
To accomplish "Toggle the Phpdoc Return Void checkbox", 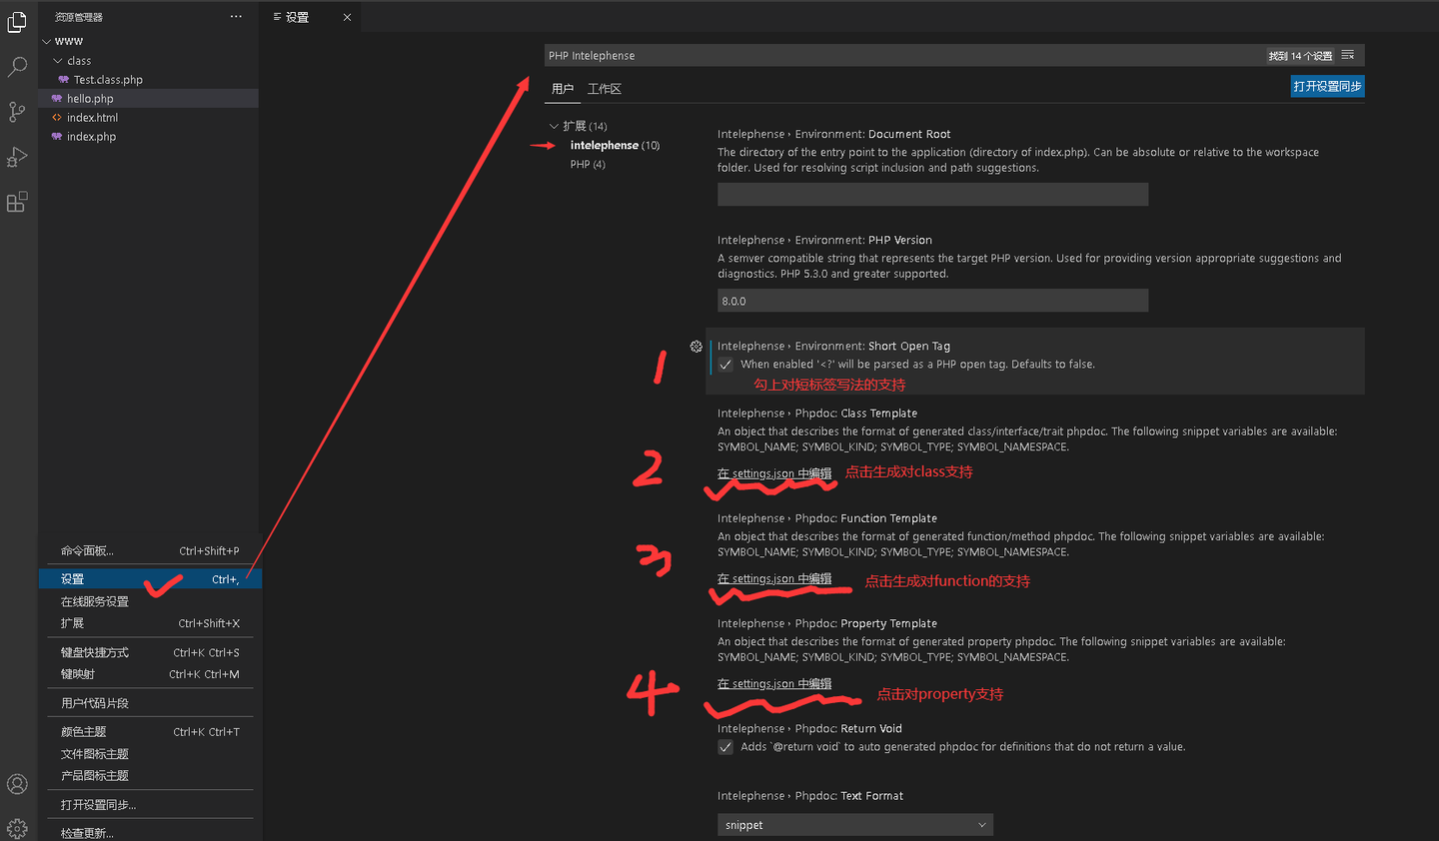I will [725, 747].
